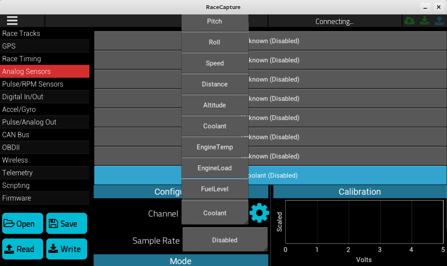Open Telemetry settings
Viewport: 447px width, 266px height.
tap(45, 173)
